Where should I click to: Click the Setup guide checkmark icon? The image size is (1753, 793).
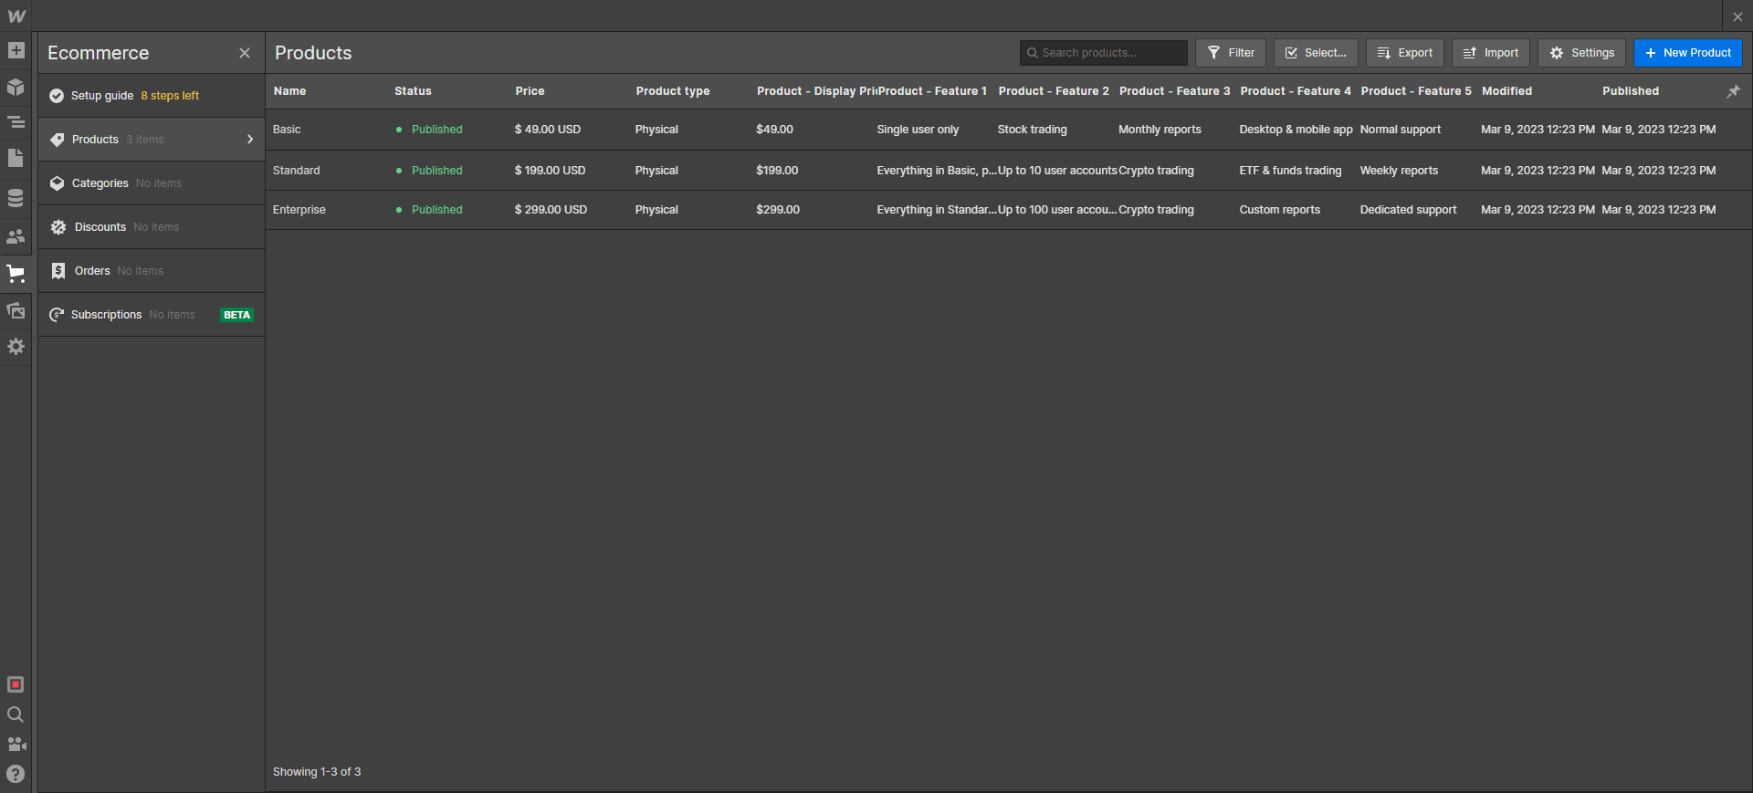(x=57, y=96)
